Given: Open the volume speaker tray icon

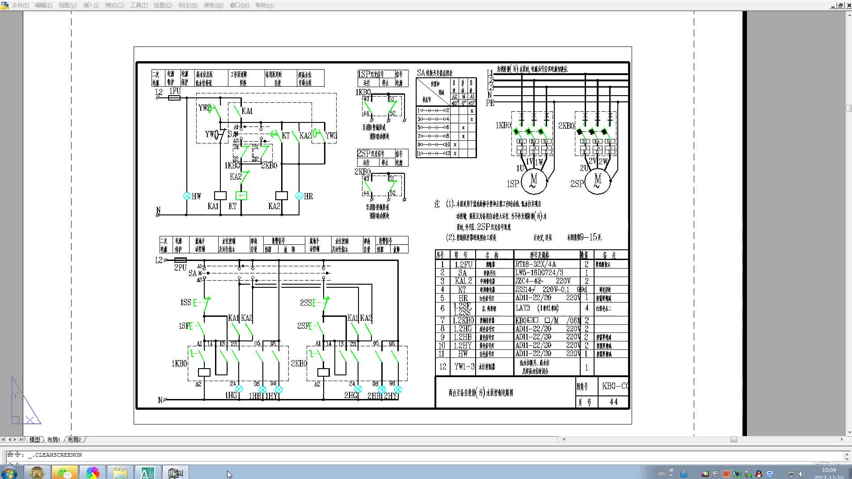Looking at the screenshot, I should point(802,474).
